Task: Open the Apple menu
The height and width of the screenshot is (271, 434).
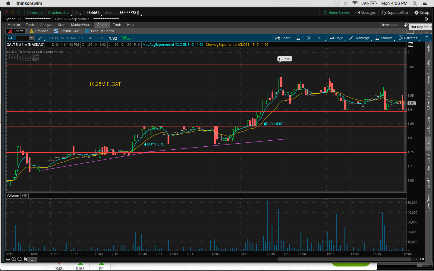Action: click(x=8, y=3)
